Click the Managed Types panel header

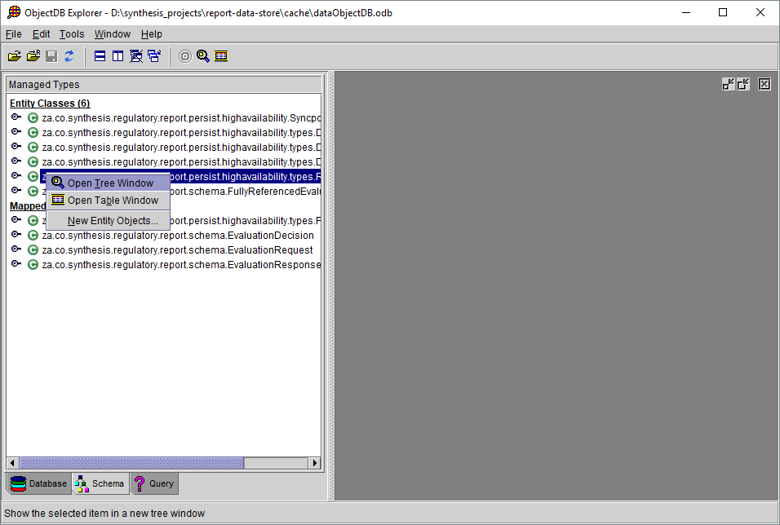pos(164,85)
